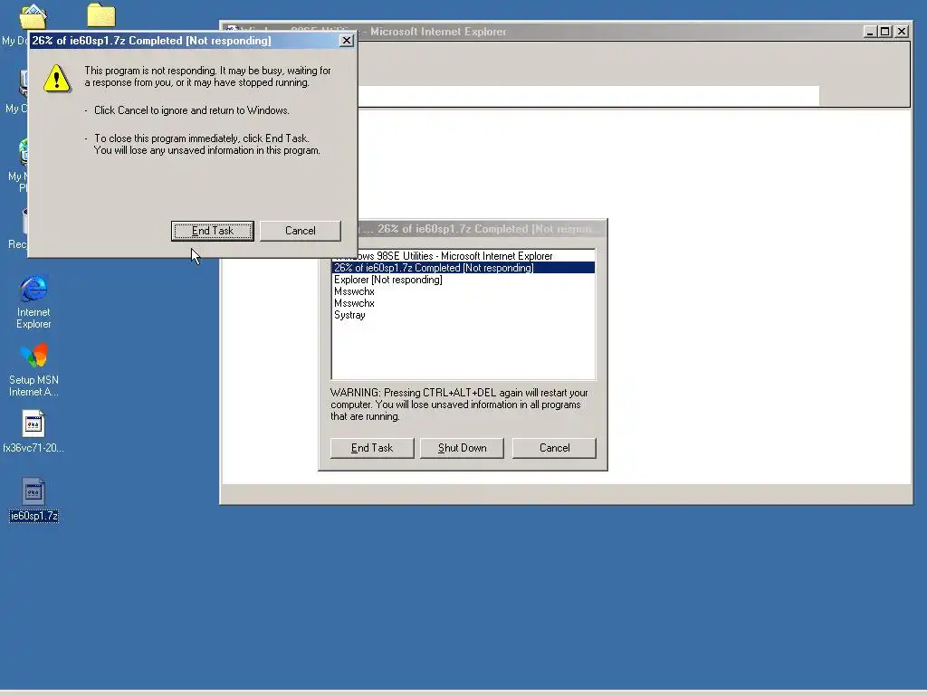Open the My Documents desktop folder icon
The width and height of the screenshot is (927, 695).
click(x=33, y=16)
